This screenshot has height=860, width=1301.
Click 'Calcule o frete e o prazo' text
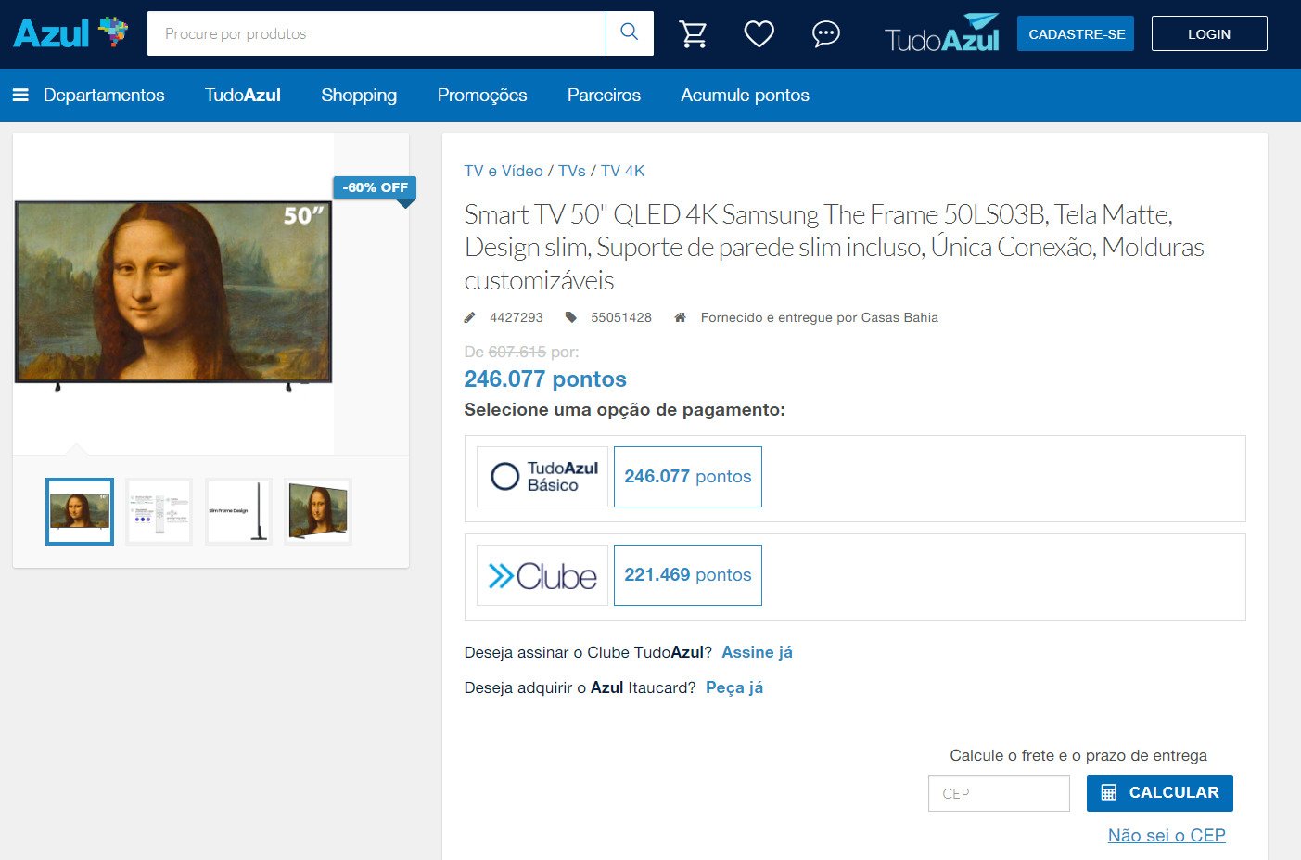click(1078, 755)
